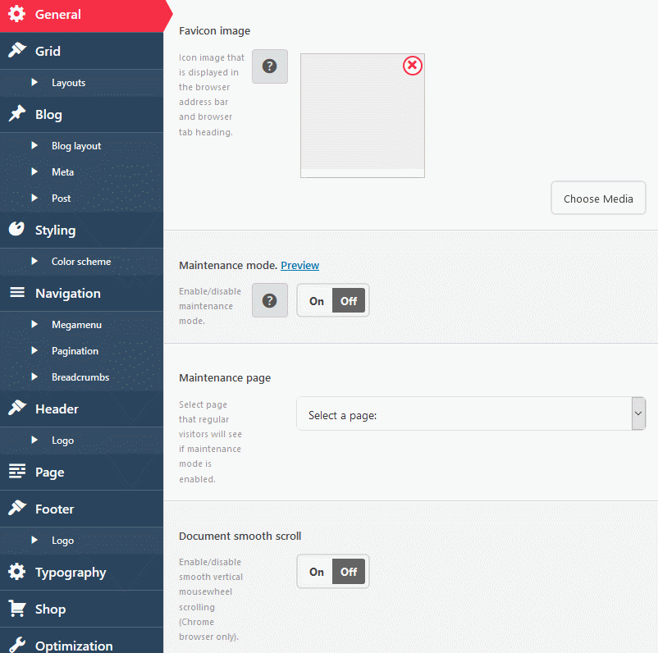Image resolution: width=658 pixels, height=653 pixels.
Task: Open the Grid settings section
Action: (x=82, y=51)
